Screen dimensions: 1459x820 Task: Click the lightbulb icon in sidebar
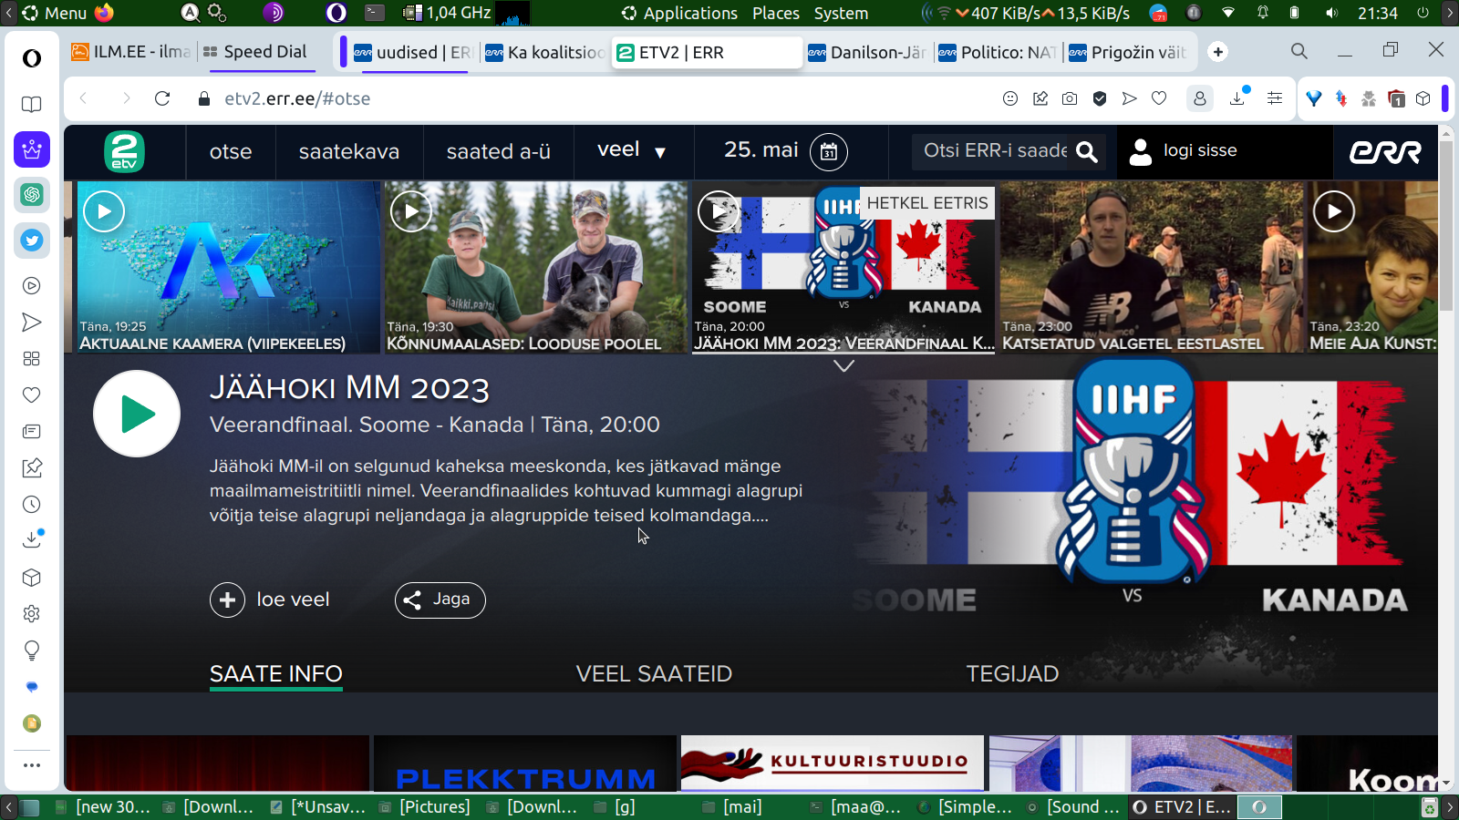point(32,651)
